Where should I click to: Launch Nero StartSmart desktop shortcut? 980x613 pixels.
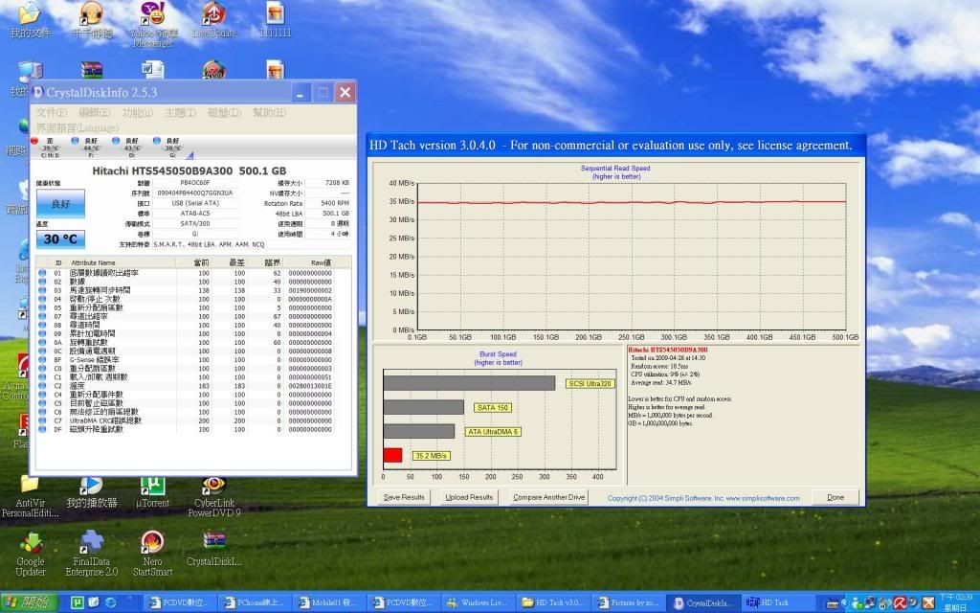click(152, 555)
